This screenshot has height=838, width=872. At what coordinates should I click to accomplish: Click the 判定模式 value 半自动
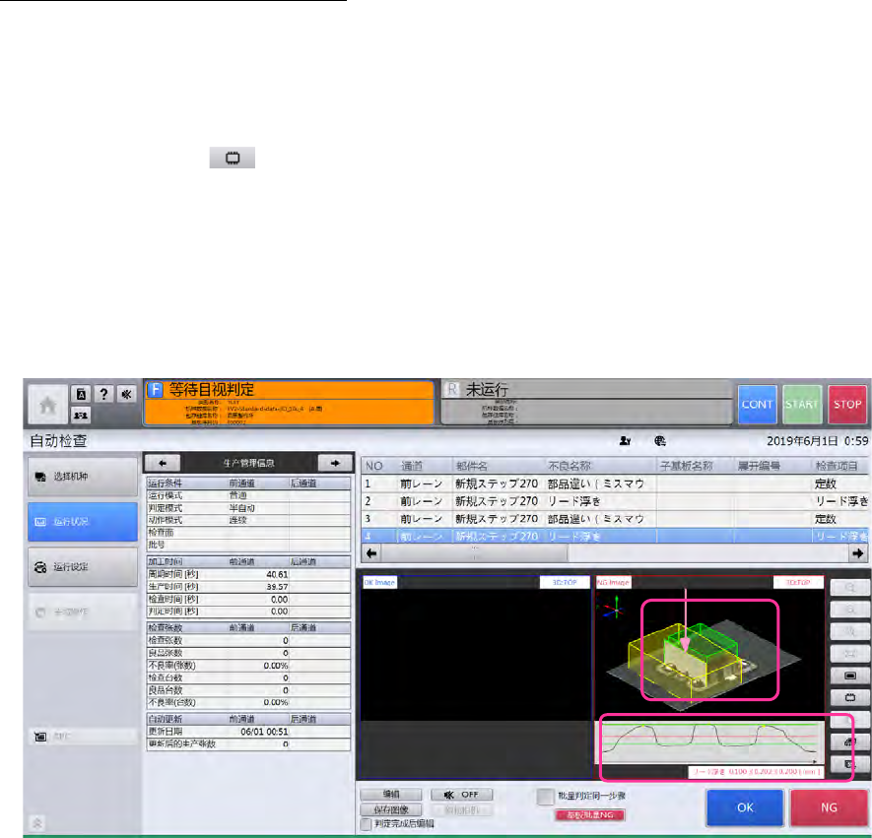(x=242, y=508)
